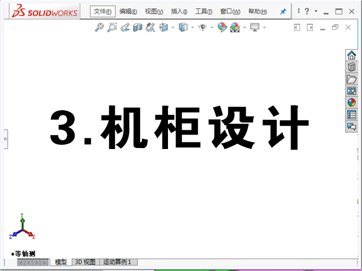Open SolidWorks Resources home panel
362x271 pixels.
(351, 56)
